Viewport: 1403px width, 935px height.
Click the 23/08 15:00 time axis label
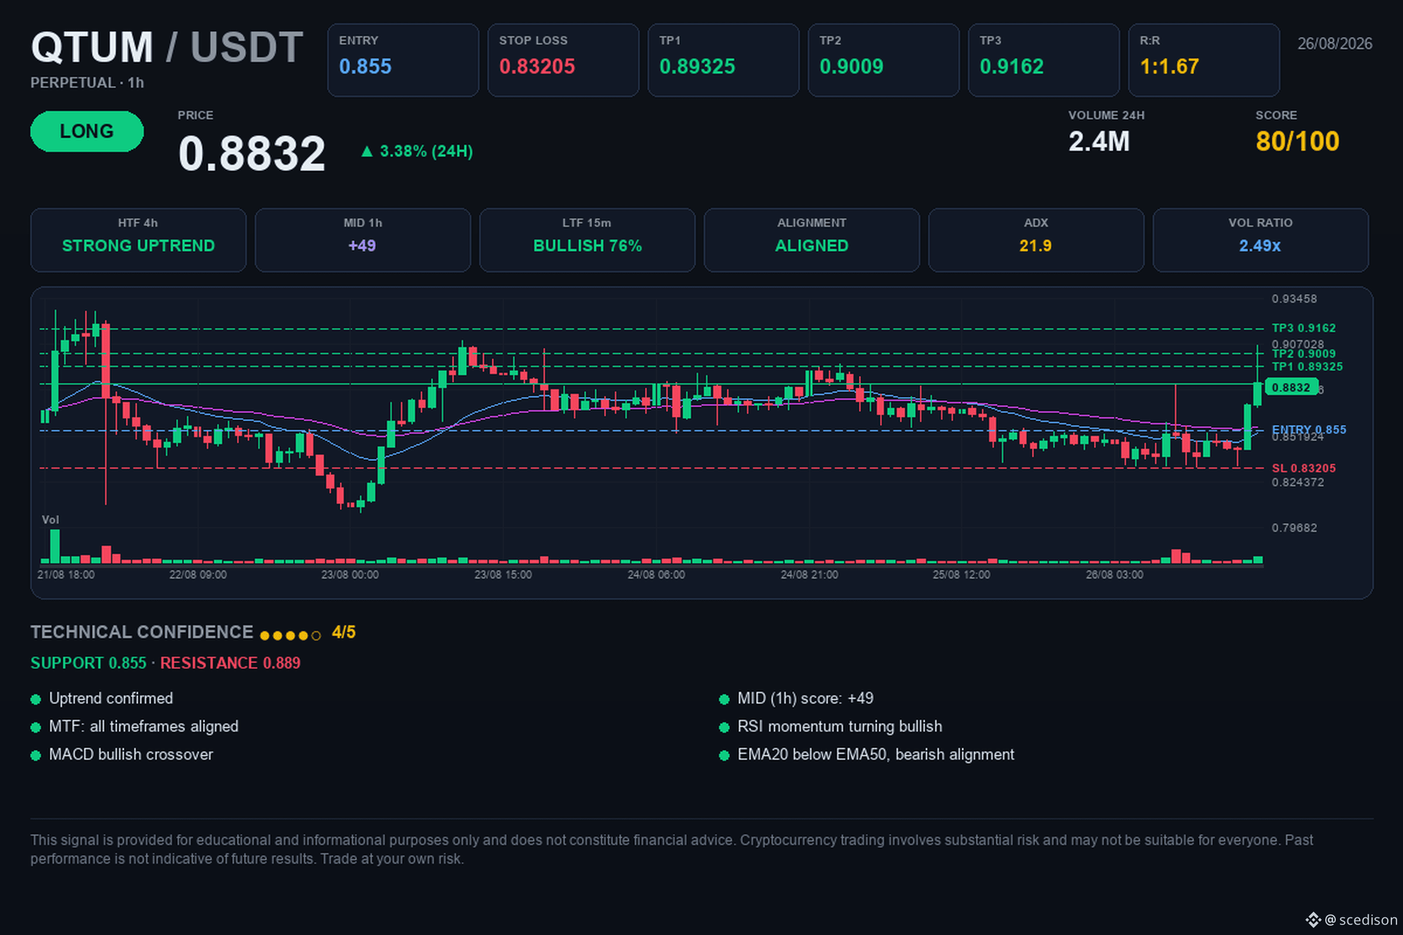point(503,575)
